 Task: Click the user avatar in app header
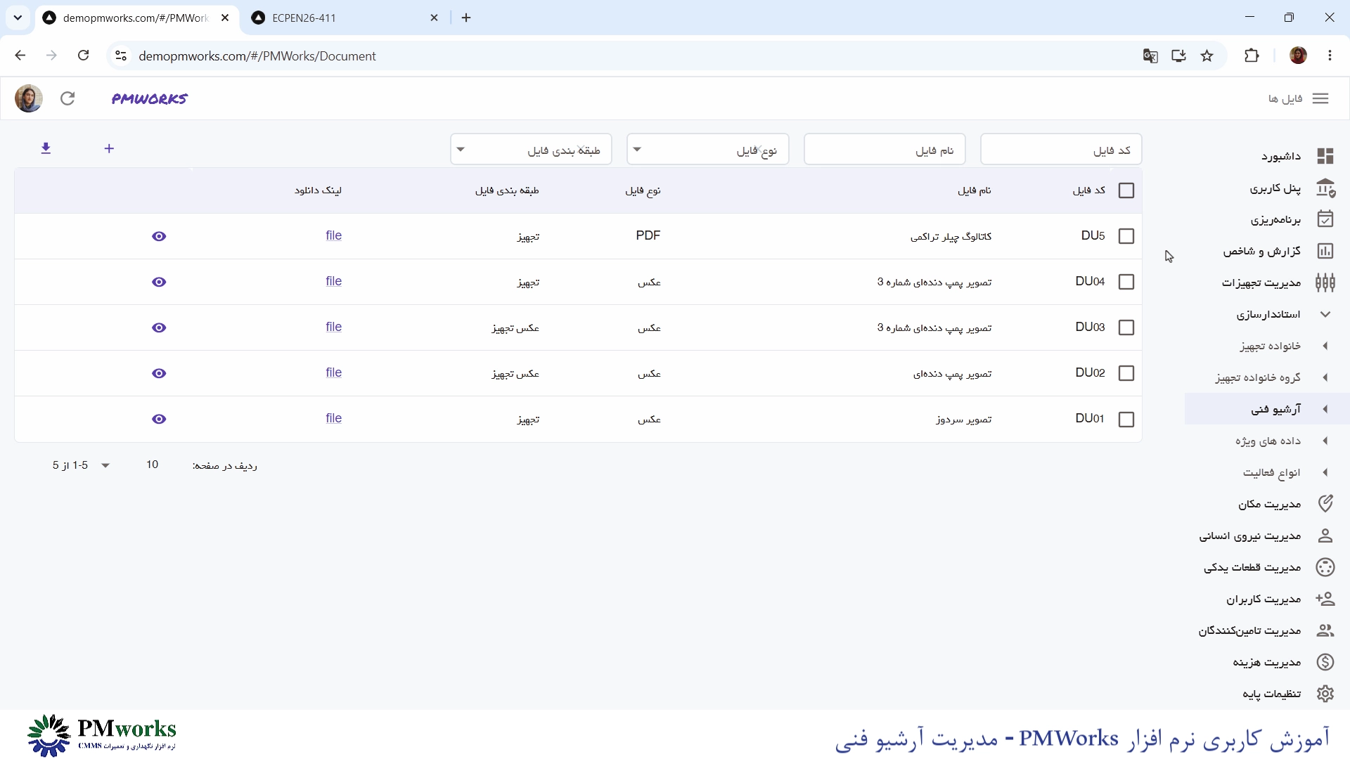pos(29,98)
